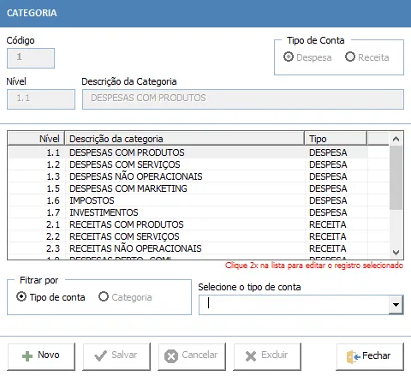Screen dimensions: 411x376
Task: Select the Receita radio button
Action: (x=350, y=57)
